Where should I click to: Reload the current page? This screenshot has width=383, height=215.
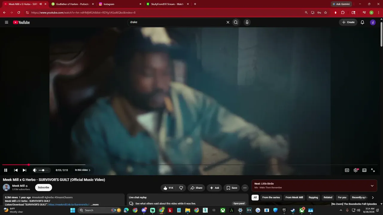19,13
